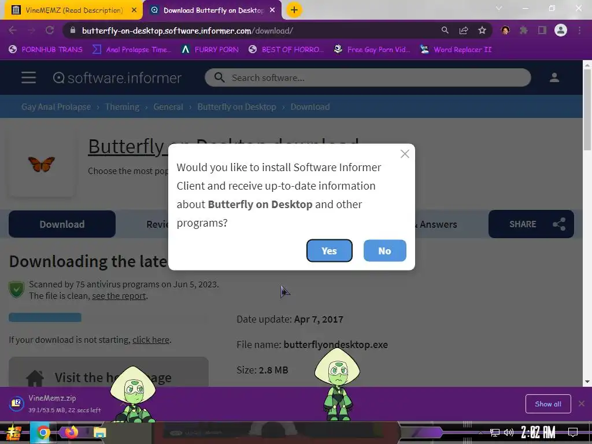Open File Explorer from the taskbar

99,432
